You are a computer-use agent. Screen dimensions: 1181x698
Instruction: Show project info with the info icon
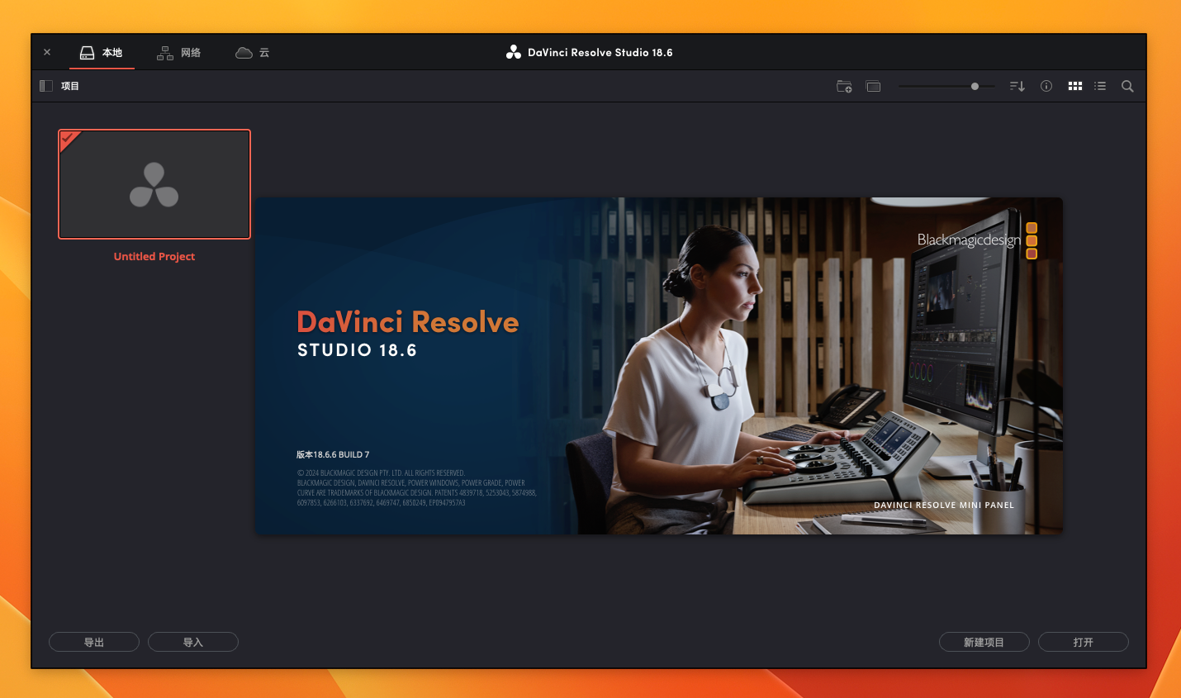point(1046,86)
